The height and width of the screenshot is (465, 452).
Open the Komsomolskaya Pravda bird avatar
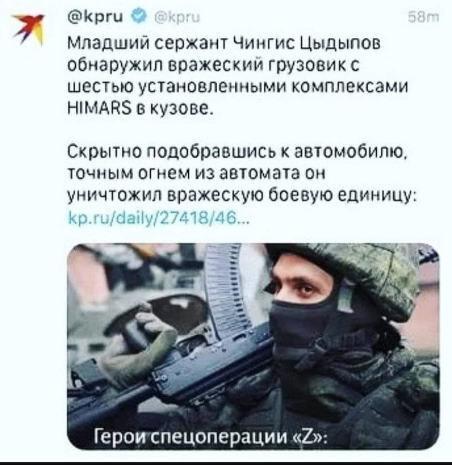(28, 28)
